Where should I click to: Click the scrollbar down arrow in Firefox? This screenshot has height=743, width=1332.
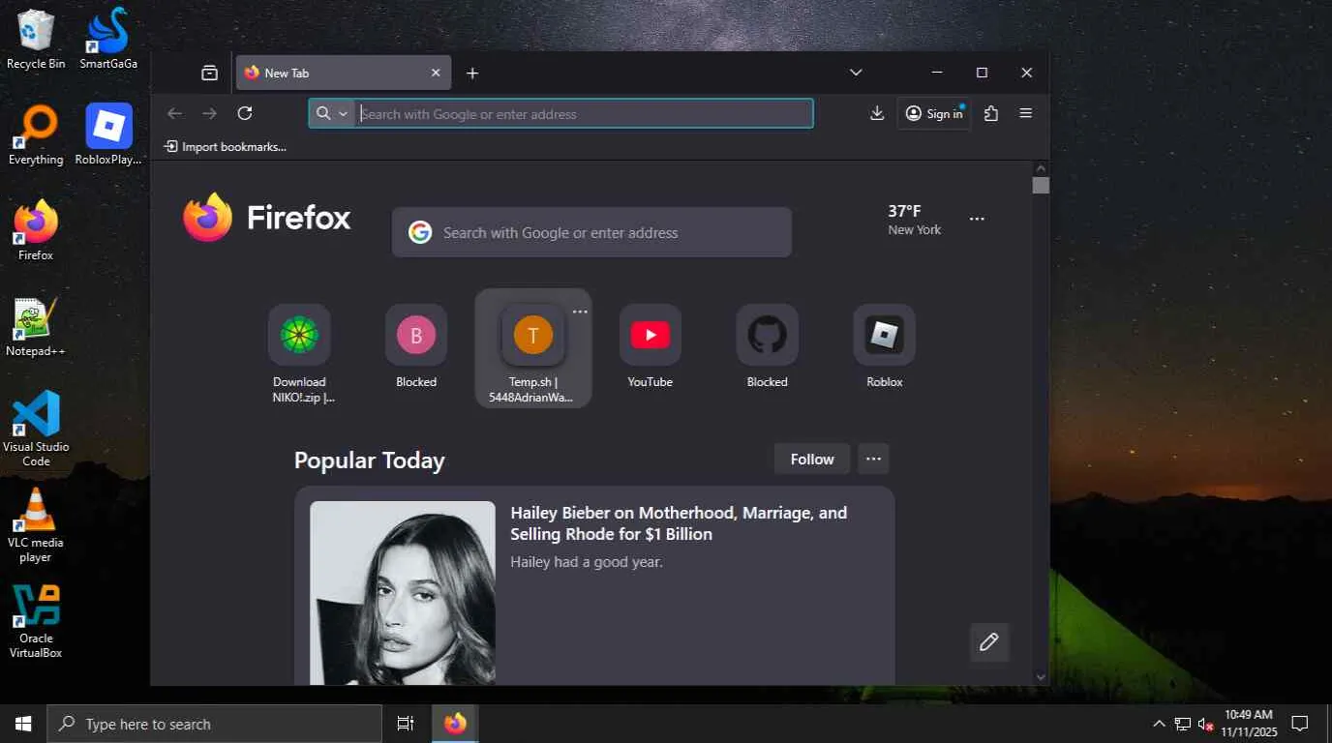pos(1041,677)
